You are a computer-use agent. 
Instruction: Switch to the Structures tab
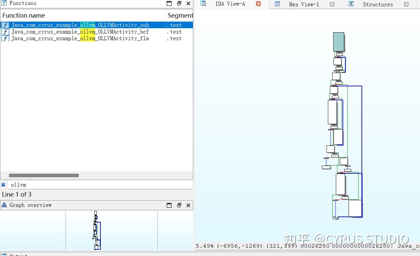378,4
